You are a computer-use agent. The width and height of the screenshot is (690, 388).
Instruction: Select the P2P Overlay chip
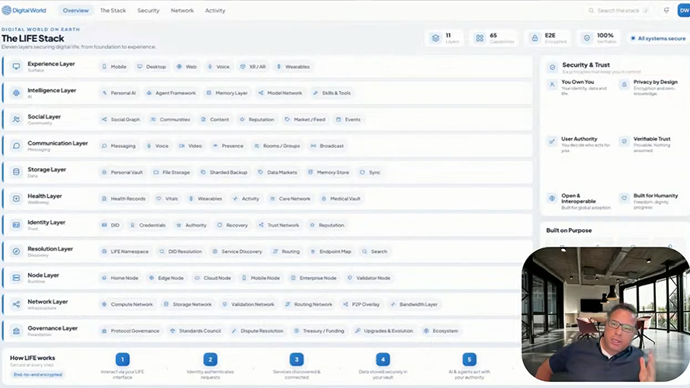361,304
